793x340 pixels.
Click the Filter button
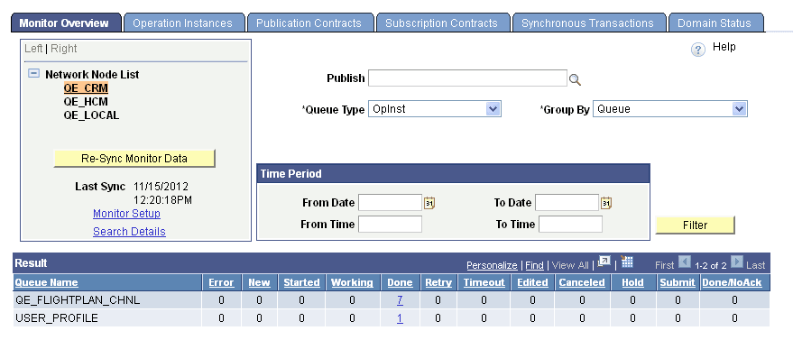695,225
